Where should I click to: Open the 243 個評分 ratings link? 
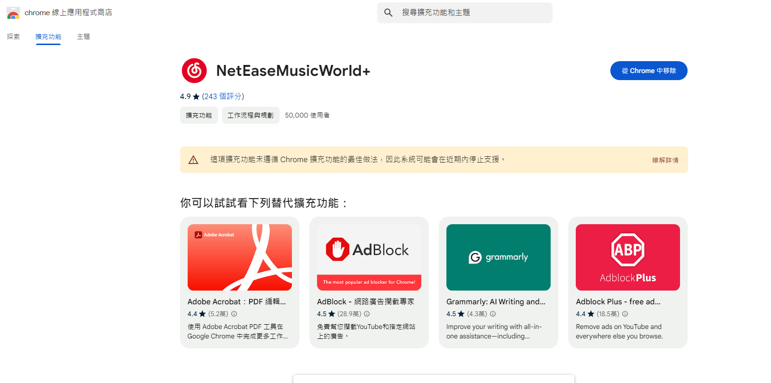[223, 96]
